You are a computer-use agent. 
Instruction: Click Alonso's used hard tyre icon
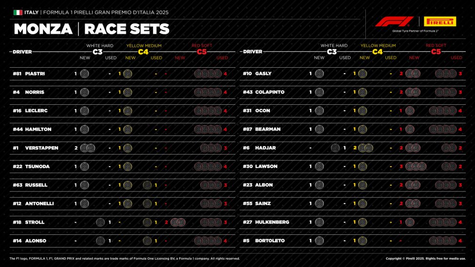pyautogui.click(x=100, y=241)
